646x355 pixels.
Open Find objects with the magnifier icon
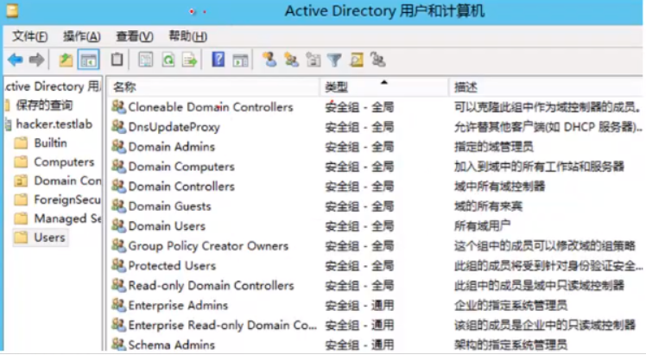pyautogui.click(x=357, y=60)
